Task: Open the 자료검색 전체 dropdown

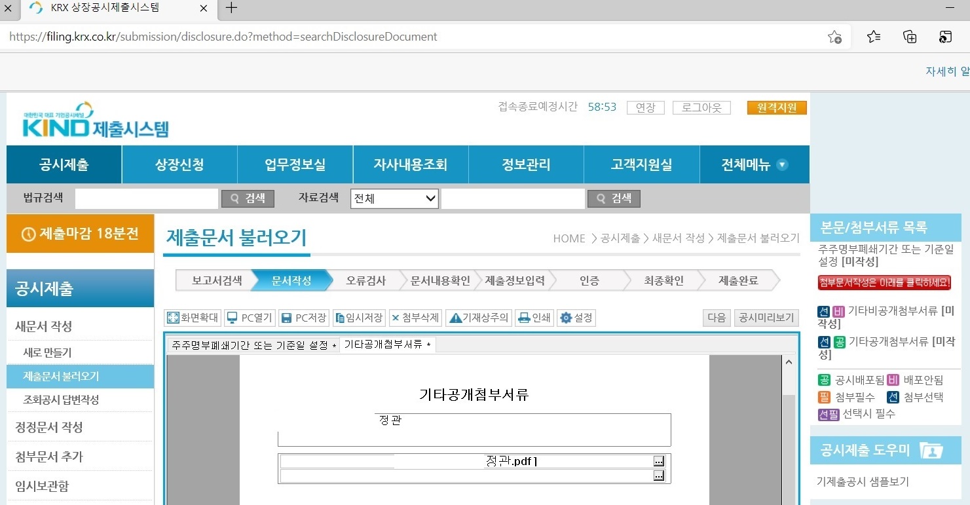Action: (394, 198)
